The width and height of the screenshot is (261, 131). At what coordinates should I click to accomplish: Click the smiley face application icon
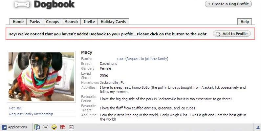(54, 127)
